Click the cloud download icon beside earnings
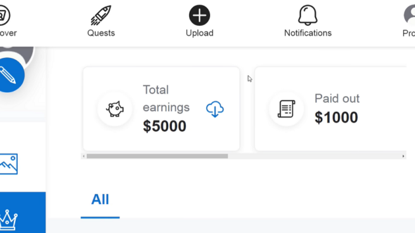 tap(215, 109)
